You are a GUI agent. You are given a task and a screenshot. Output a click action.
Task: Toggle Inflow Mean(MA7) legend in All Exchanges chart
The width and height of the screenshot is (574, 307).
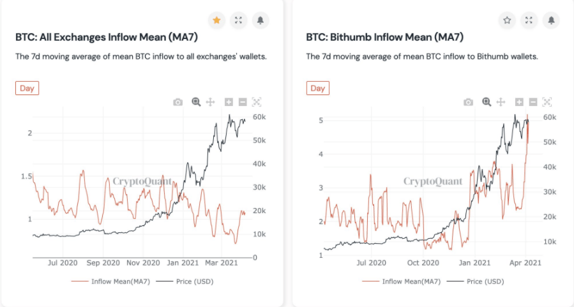pos(110,281)
